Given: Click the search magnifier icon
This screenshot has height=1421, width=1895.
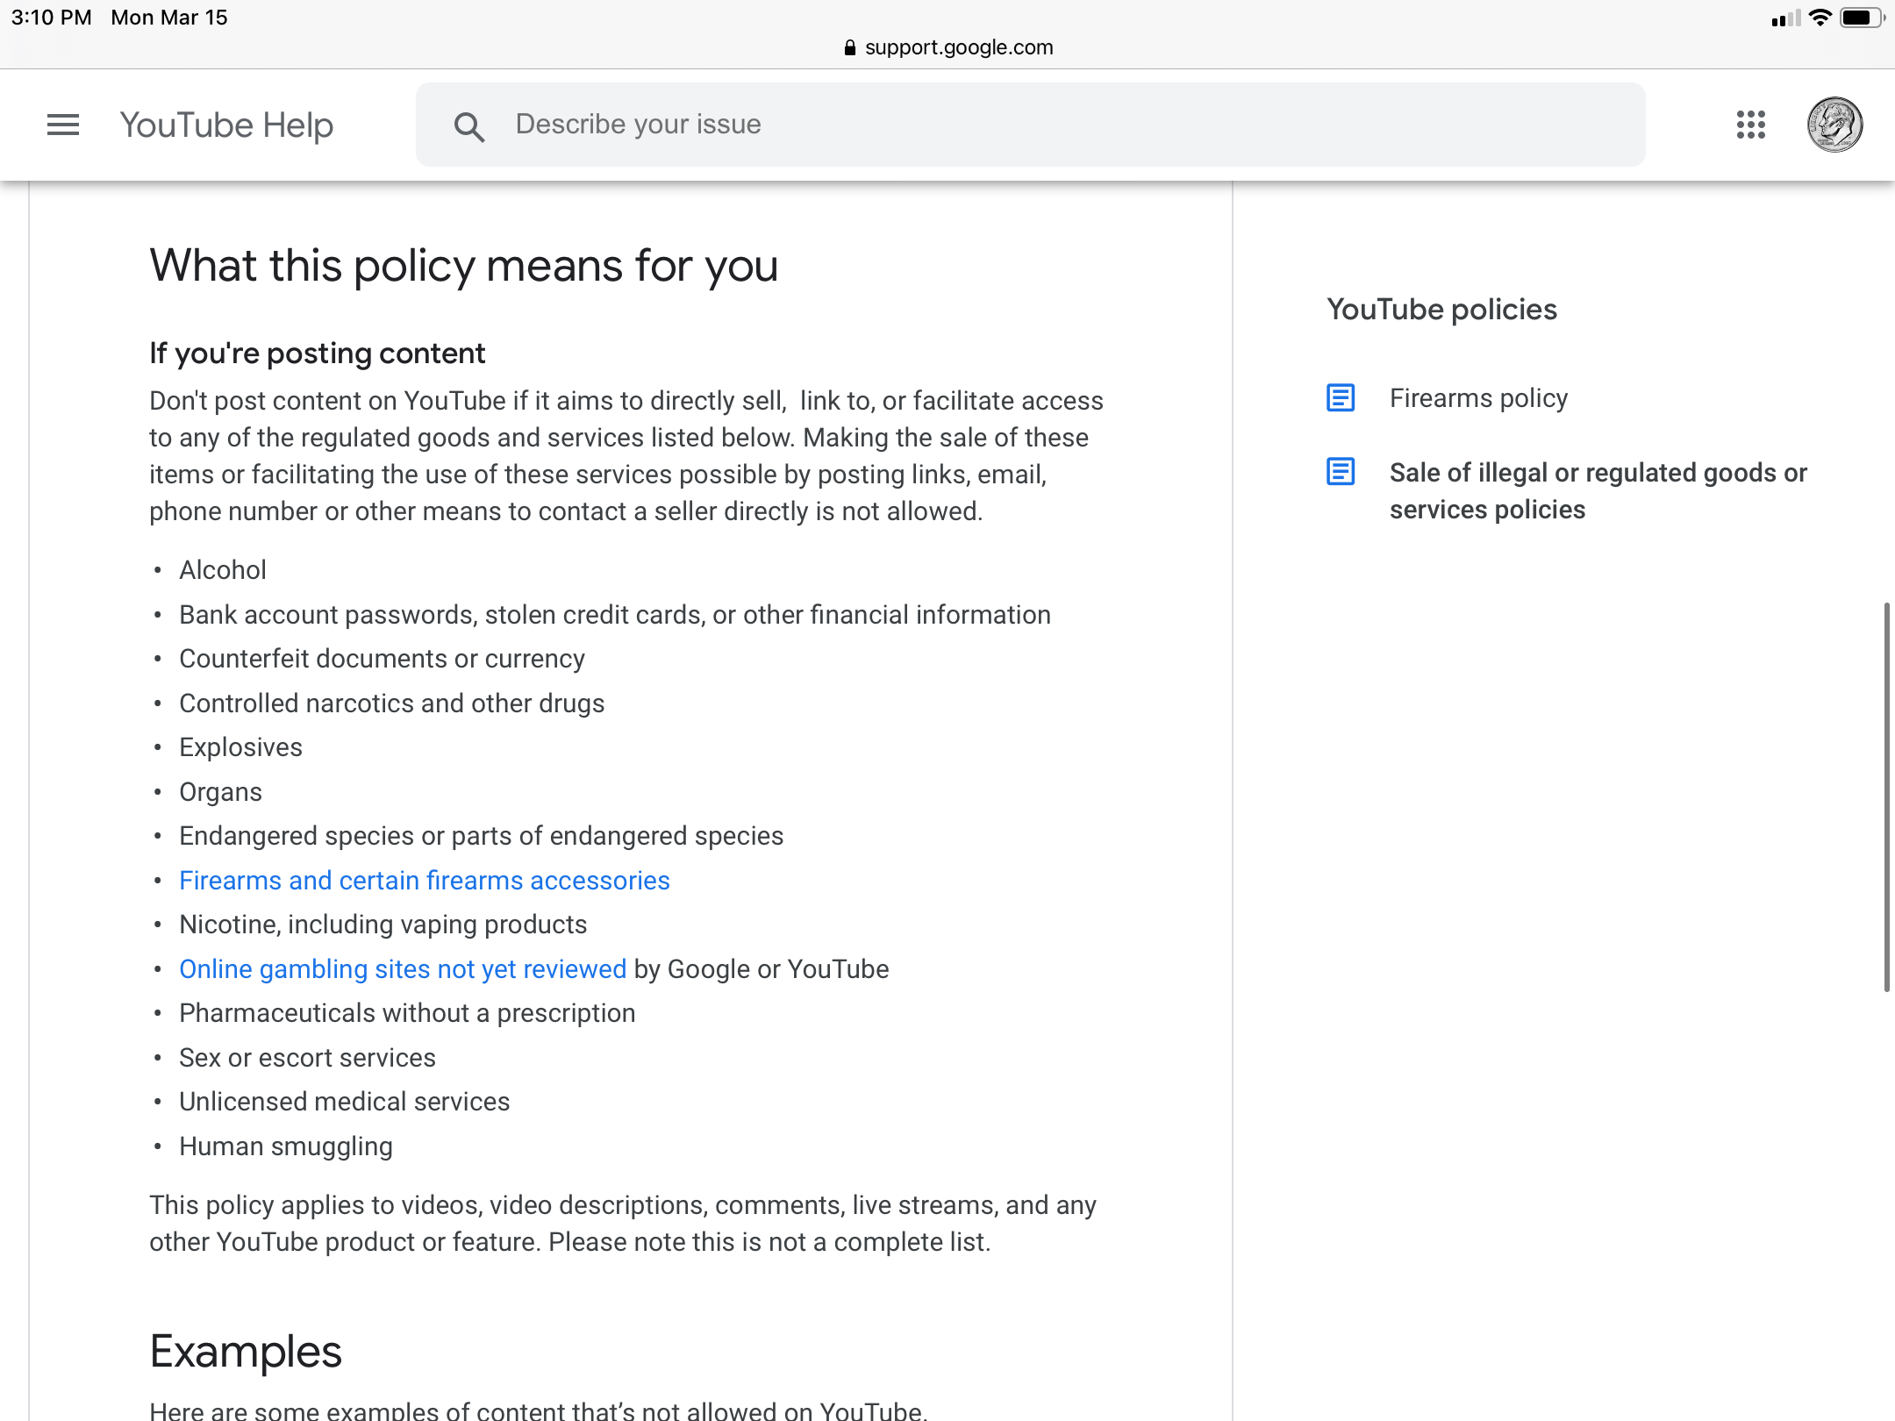Looking at the screenshot, I should tap(469, 126).
